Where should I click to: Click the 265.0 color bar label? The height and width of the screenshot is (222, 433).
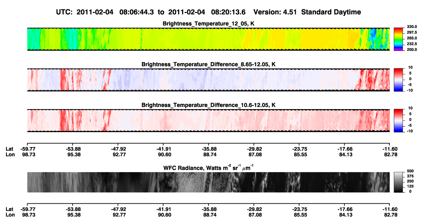click(x=412, y=38)
